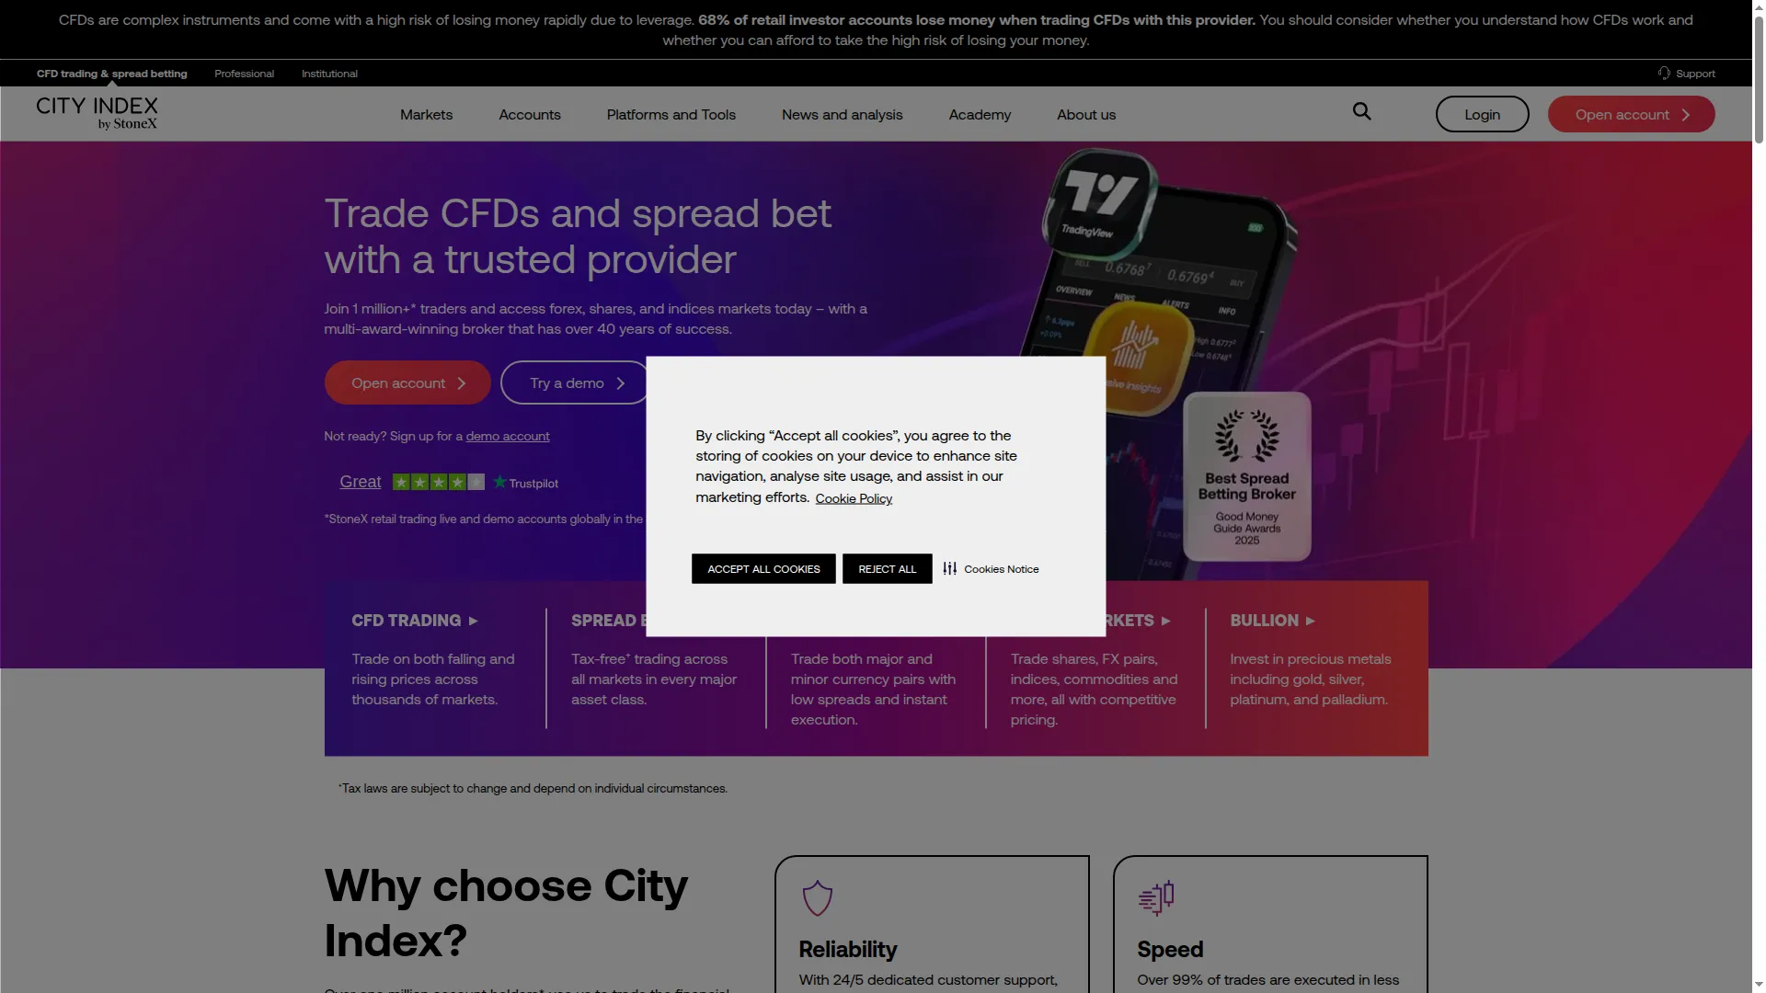
Task: Click 'Trade on both falling and rising prices' text
Action: 432,679
